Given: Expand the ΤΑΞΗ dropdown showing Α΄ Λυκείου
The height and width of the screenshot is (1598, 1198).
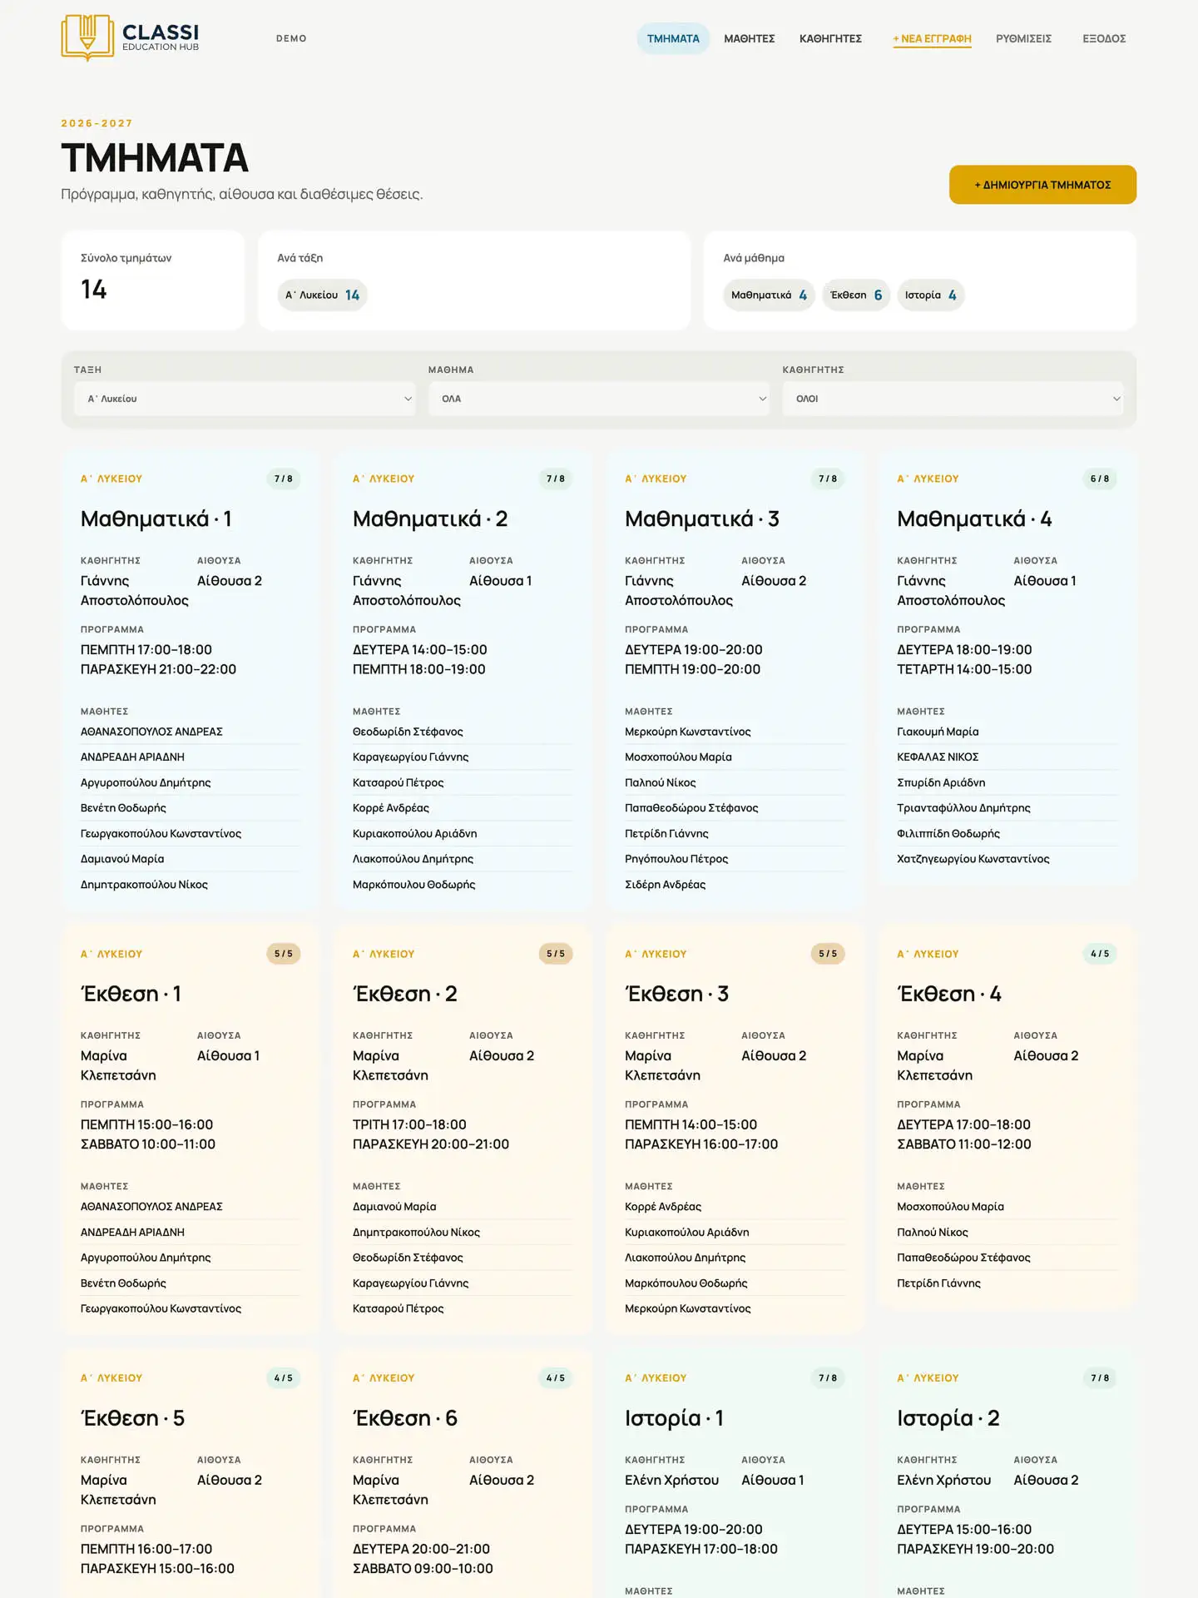Looking at the screenshot, I should click(245, 399).
